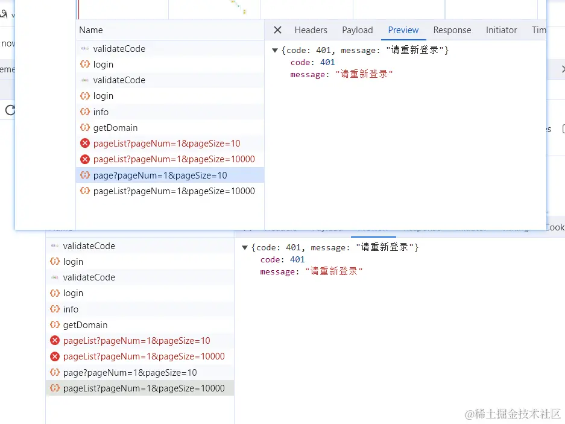The height and width of the screenshot is (424, 565).
Task: Open the Response tab in the popup
Action: point(452,30)
